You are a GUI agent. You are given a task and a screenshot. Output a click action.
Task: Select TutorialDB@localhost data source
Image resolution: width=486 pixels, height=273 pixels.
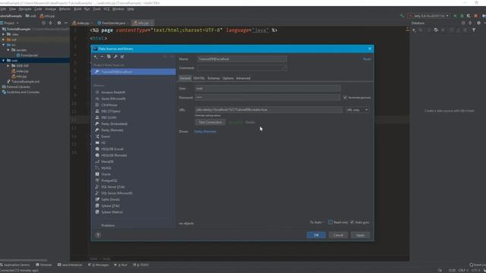(134, 72)
